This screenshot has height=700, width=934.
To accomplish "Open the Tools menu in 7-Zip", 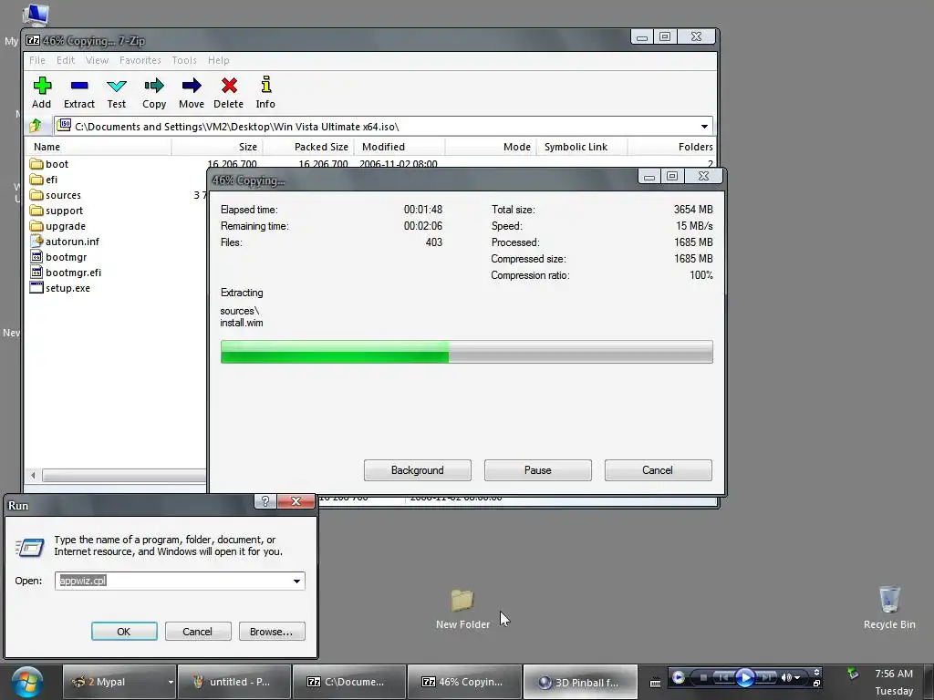I will pos(184,60).
